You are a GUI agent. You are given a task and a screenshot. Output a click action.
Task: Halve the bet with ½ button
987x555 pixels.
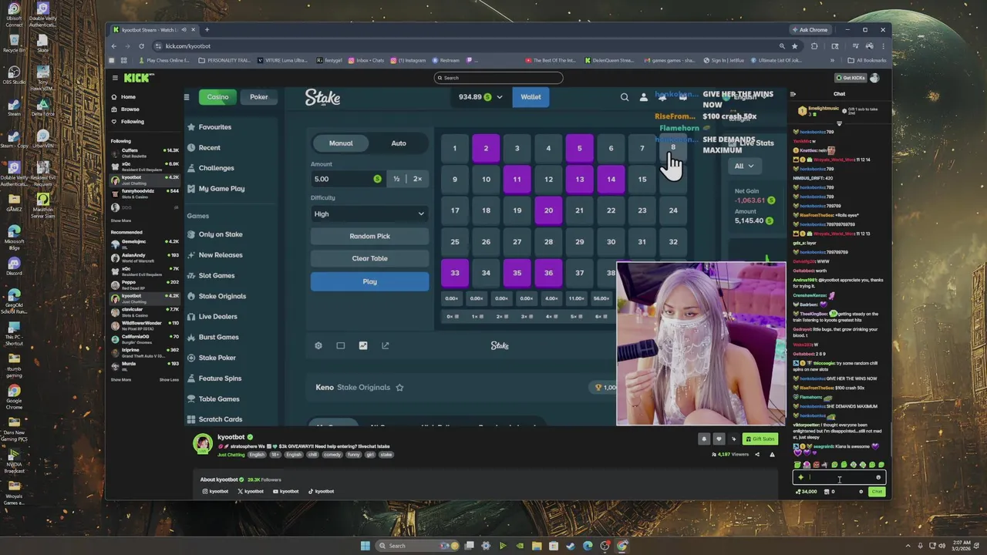tap(396, 179)
